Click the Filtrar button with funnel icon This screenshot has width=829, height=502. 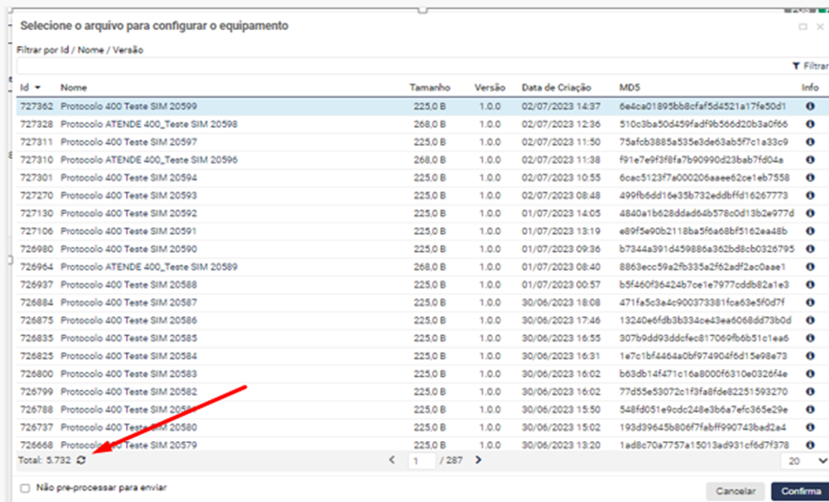pos(809,65)
